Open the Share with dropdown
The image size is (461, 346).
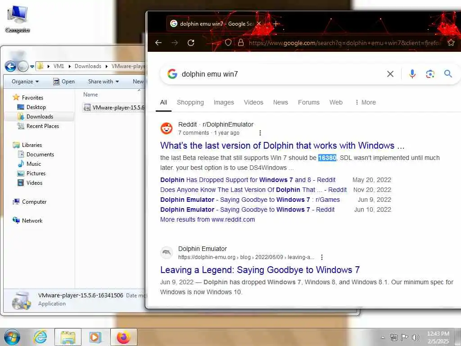pyautogui.click(x=104, y=82)
